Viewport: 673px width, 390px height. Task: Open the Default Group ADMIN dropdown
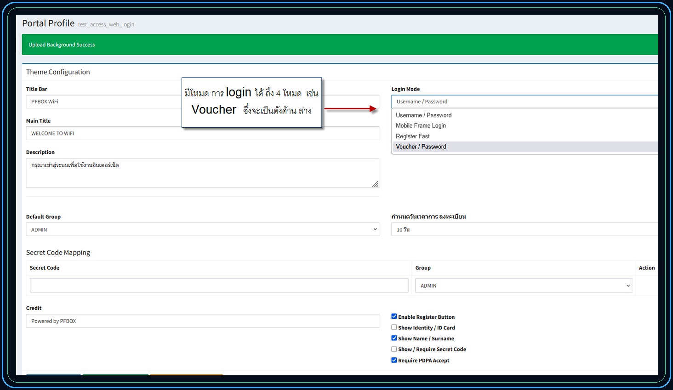click(x=202, y=229)
